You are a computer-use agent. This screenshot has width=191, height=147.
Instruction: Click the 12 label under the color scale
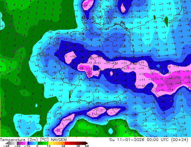(49, 146)
